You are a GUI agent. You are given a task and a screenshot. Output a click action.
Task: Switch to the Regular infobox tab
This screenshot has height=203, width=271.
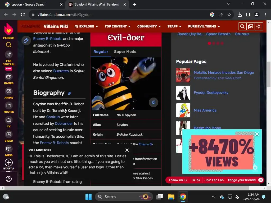point(101,52)
